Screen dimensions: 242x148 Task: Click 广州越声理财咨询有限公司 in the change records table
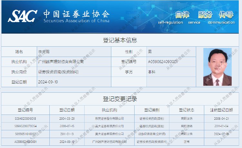[109, 142]
